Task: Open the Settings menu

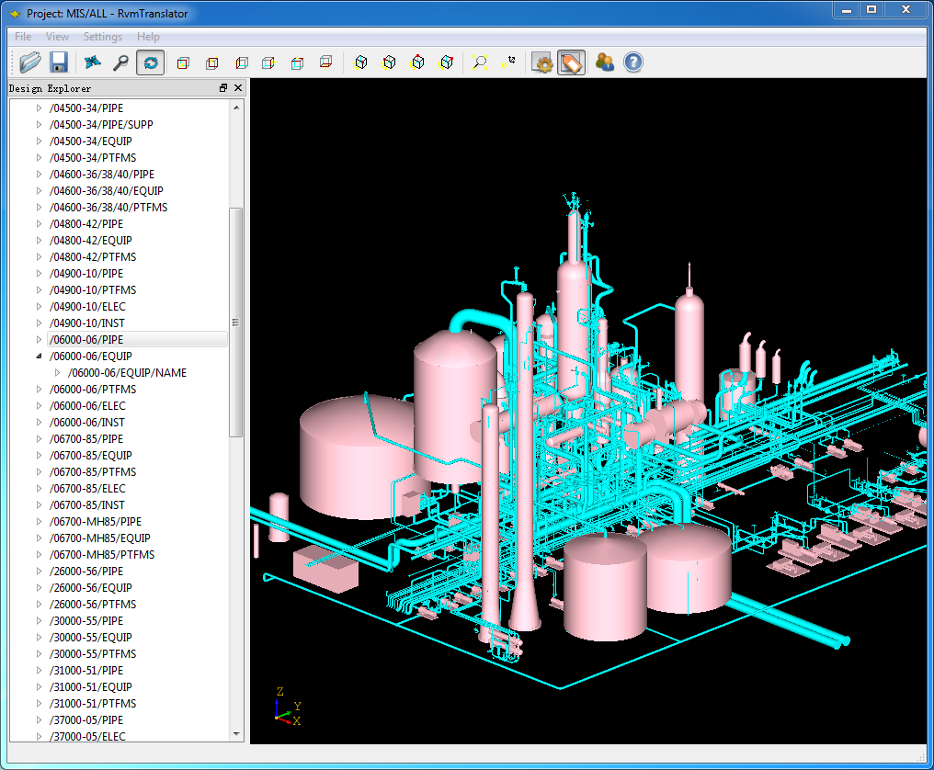Action: (102, 37)
